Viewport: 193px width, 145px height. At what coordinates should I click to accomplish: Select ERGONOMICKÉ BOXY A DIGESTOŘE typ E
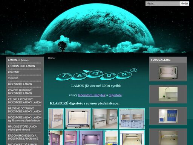pos(23,137)
